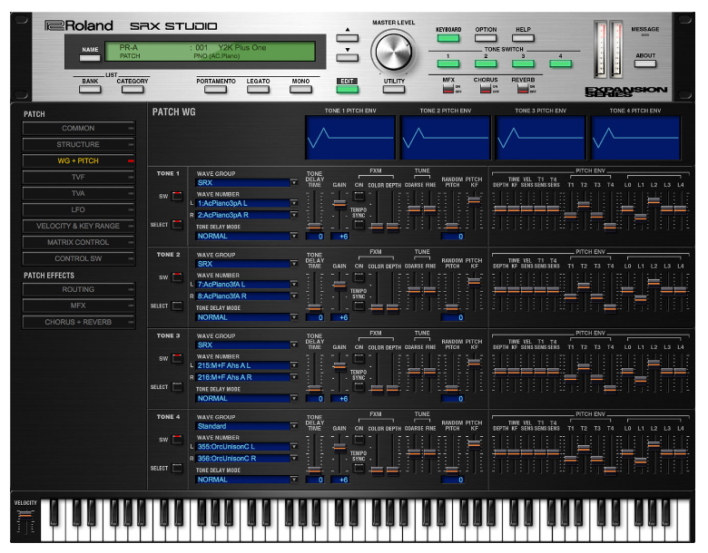This screenshot has height=553, width=708.
Task: Open the CHORUS + REVERB page
Action: (x=79, y=322)
